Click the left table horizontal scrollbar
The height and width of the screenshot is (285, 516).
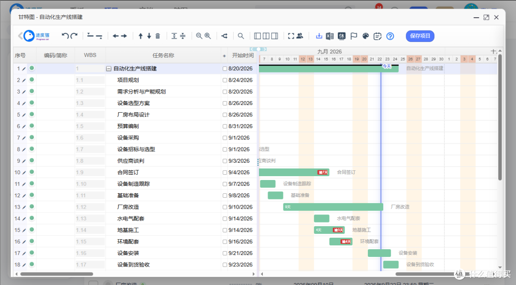pyautogui.click(x=56, y=274)
